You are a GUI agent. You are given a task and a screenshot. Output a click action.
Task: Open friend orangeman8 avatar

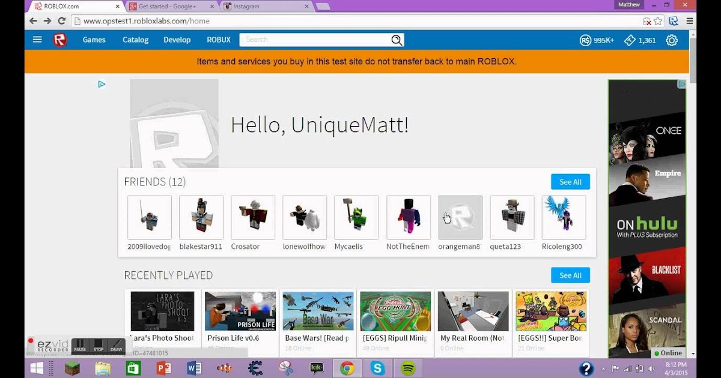click(460, 217)
